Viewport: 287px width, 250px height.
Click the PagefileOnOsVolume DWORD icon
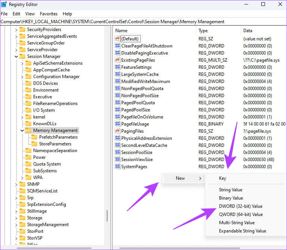tap(117, 117)
